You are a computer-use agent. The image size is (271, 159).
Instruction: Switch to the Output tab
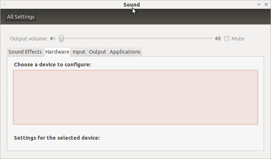pos(98,52)
